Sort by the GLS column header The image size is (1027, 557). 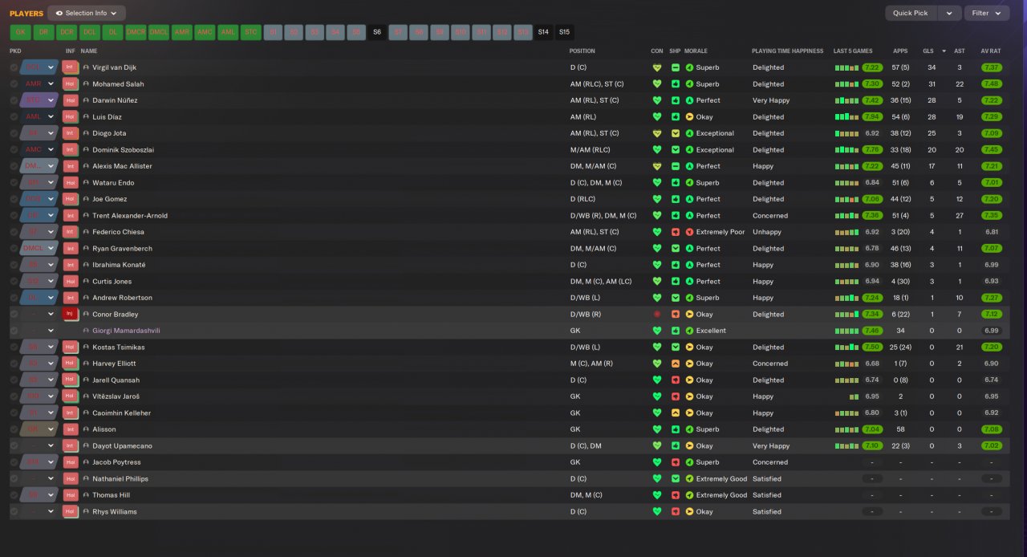pyautogui.click(x=928, y=51)
